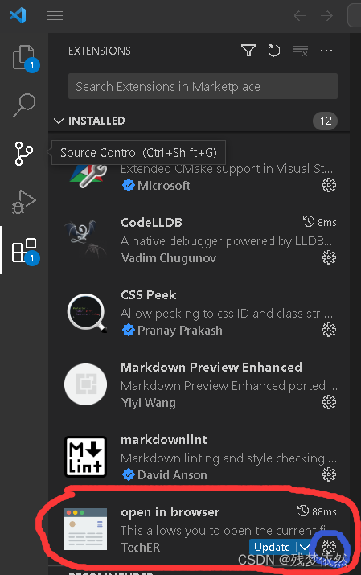Clear extensions search results icon
Image resolution: width=361 pixels, height=575 pixels.
[x=301, y=51]
